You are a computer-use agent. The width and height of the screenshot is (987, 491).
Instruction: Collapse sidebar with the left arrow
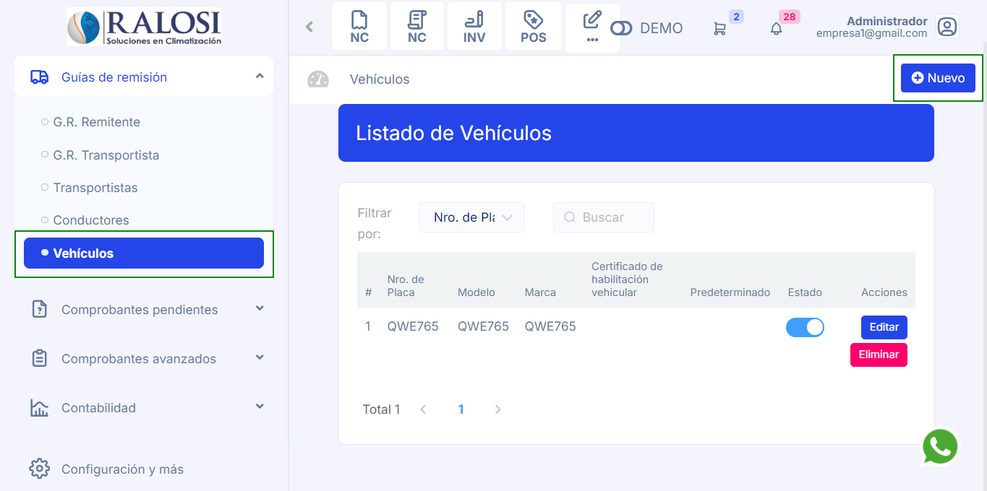coord(309,27)
